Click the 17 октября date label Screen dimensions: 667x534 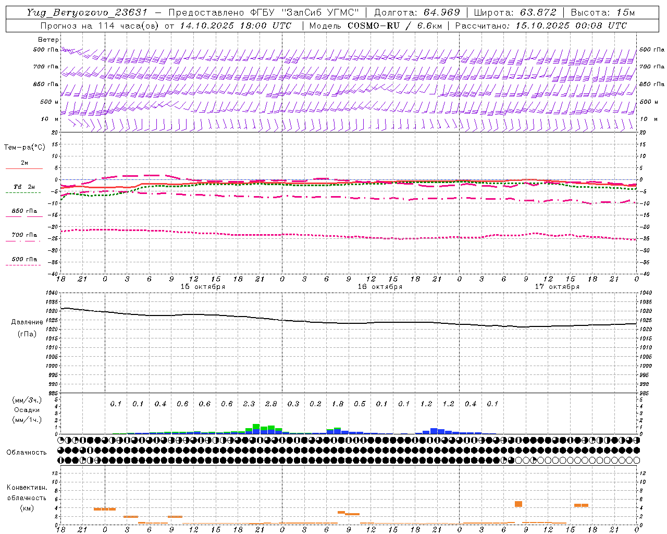pos(557,287)
